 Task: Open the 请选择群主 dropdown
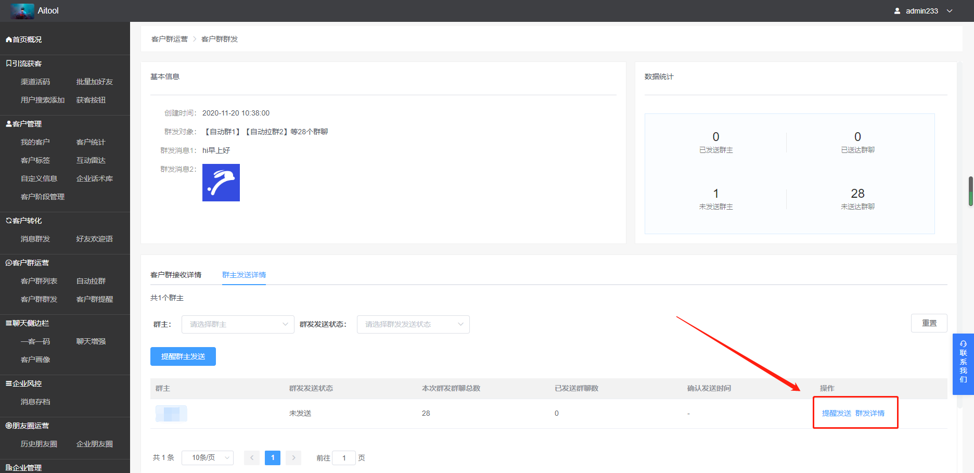pos(238,324)
